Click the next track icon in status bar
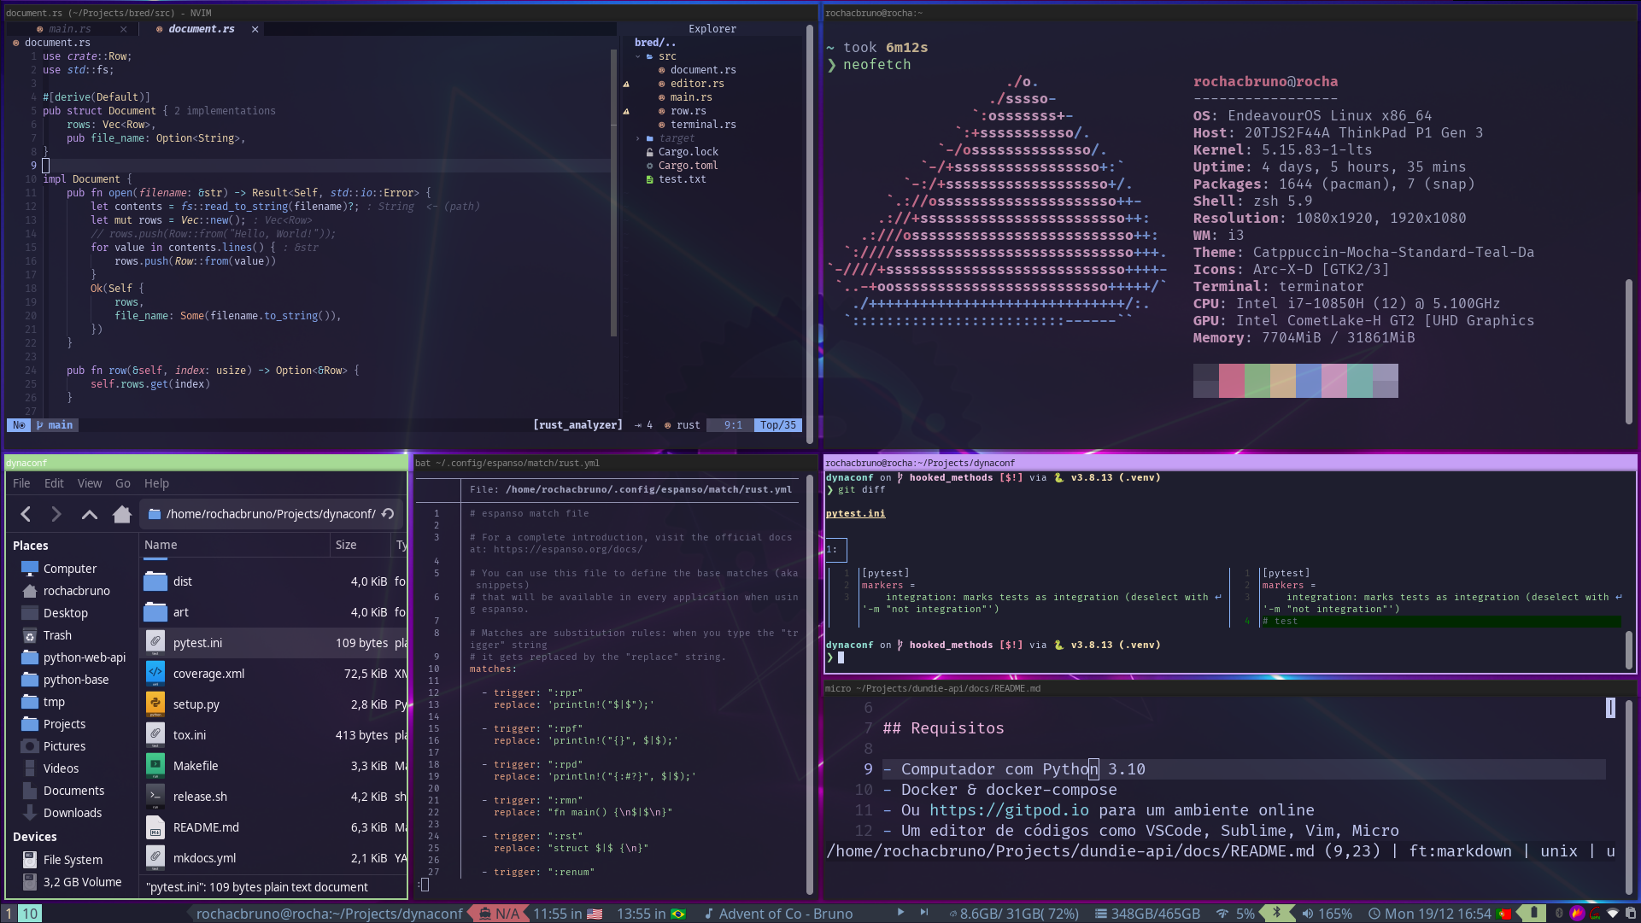This screenshot has height=923, width=1641. point(923,913)
